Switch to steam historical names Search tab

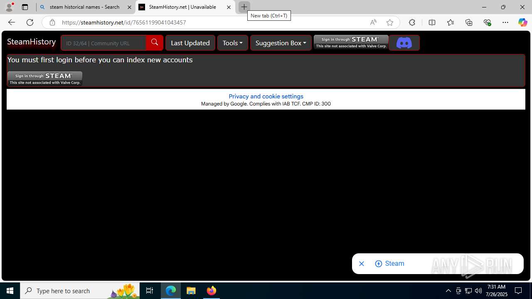(86, 7)
